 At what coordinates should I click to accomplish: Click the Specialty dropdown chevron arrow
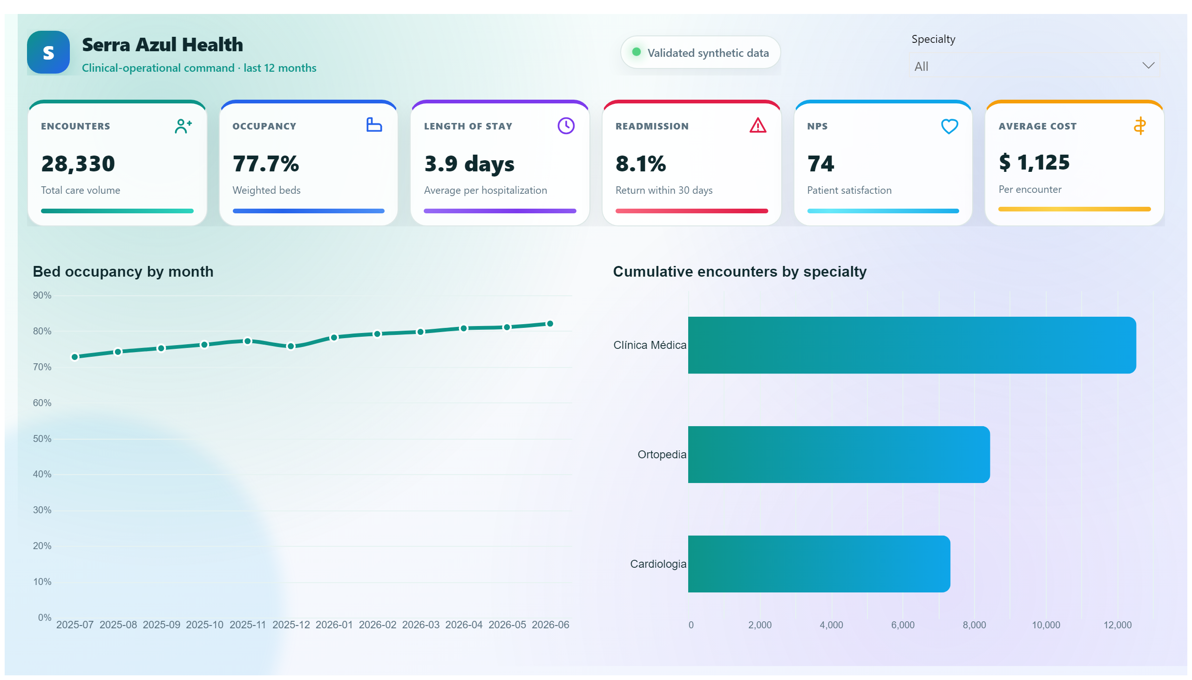(1148, 65)
